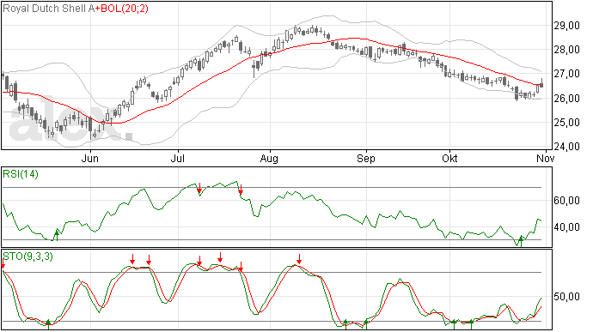The image size is (593, 332).
Task: Click the Aug month label
Action: 269,158
